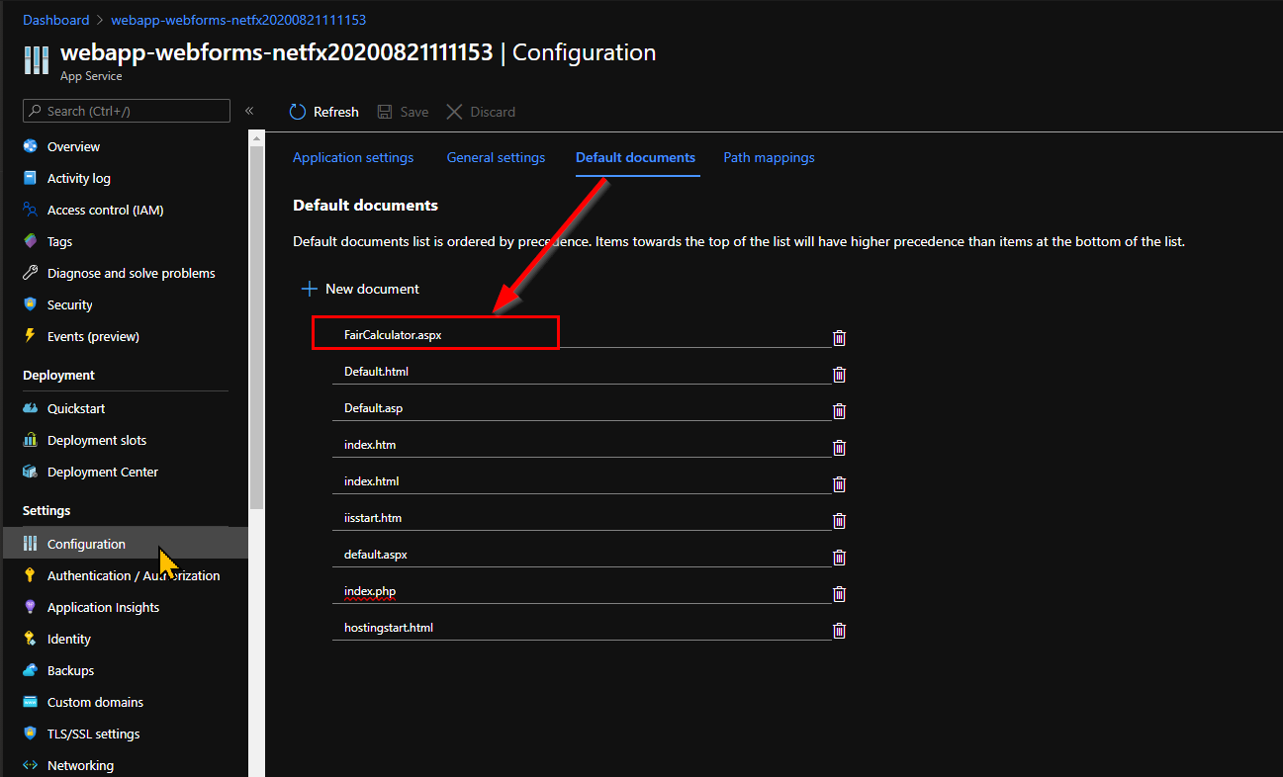Viewport: 1283px width, 777px height.
Task: Edit the Default.asp document field
Action: [582, 408]
